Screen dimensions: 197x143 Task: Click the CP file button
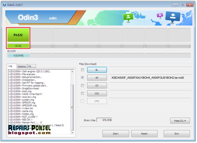click(97, 86)
